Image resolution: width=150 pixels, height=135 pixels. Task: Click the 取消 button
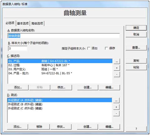tap(136, 34)
